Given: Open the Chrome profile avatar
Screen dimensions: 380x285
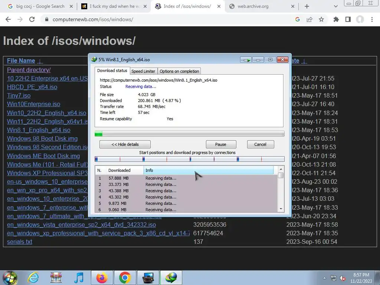Looking at the screenshot, I should (360, 19).
